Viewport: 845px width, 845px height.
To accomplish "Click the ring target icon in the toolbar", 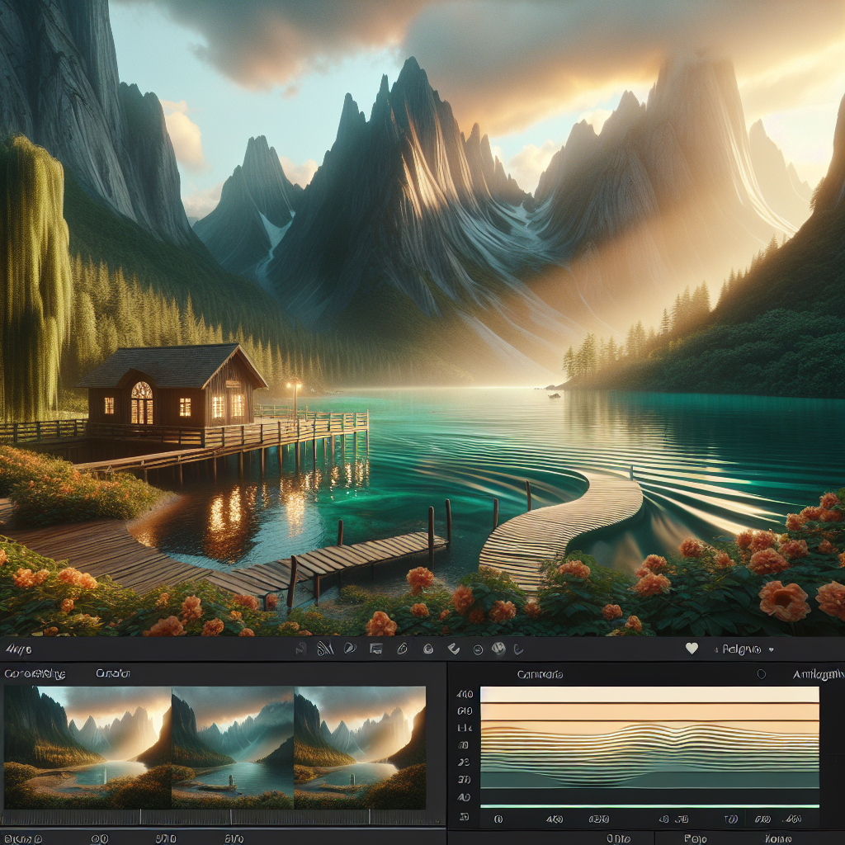I will (x=428, y=649).
